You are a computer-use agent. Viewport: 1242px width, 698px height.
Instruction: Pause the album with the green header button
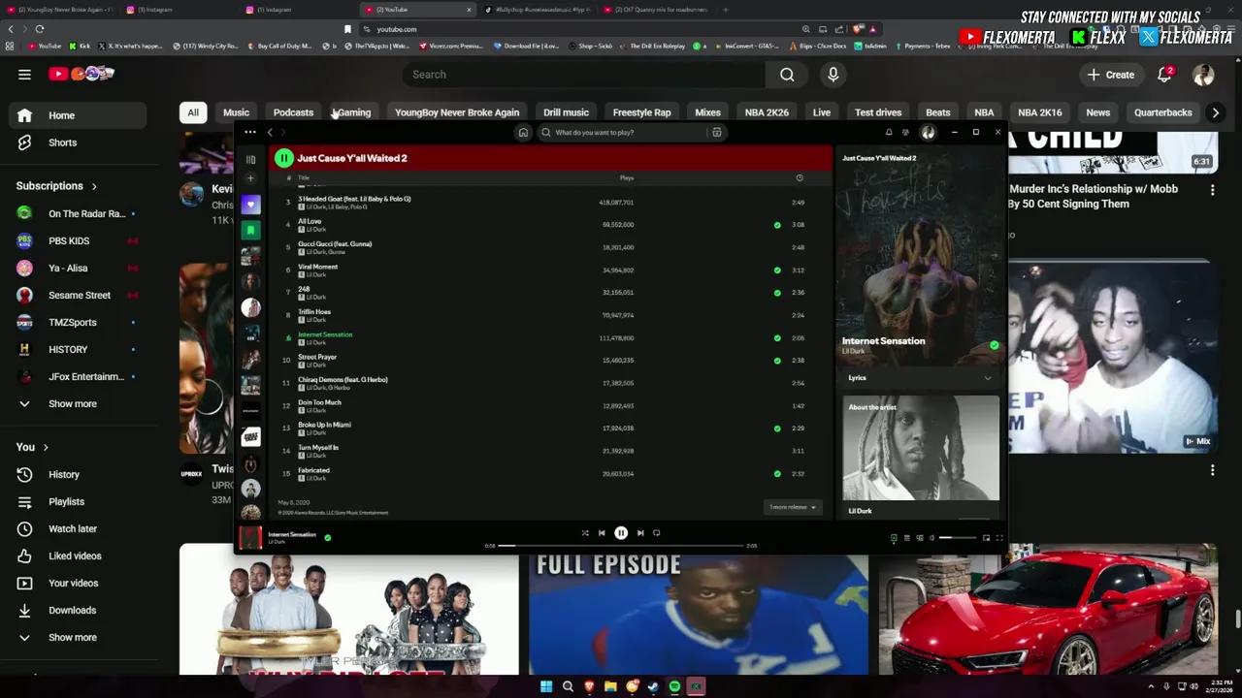coord(283,158)
